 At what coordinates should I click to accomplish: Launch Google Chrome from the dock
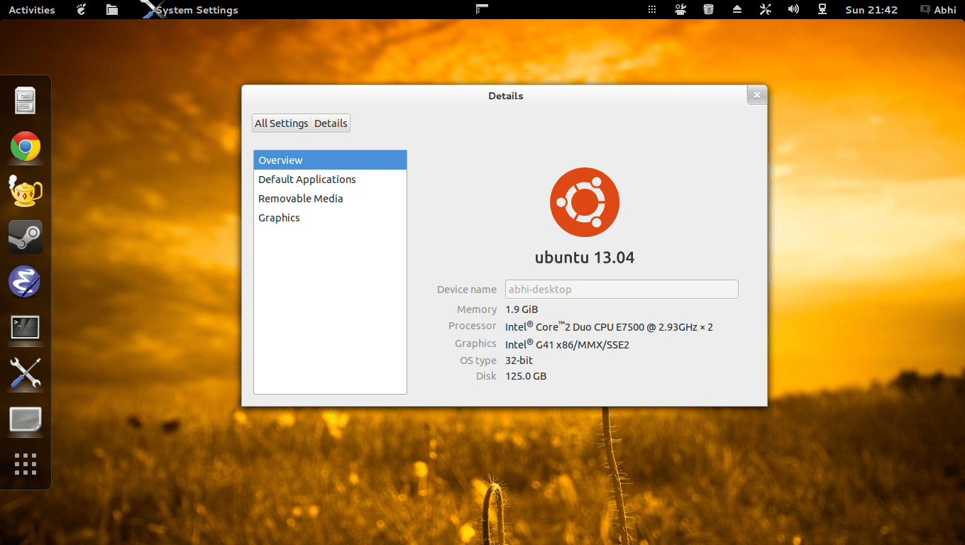click(26, 147)
